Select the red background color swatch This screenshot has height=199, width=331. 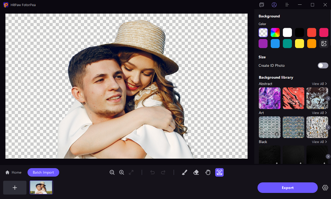312,32
